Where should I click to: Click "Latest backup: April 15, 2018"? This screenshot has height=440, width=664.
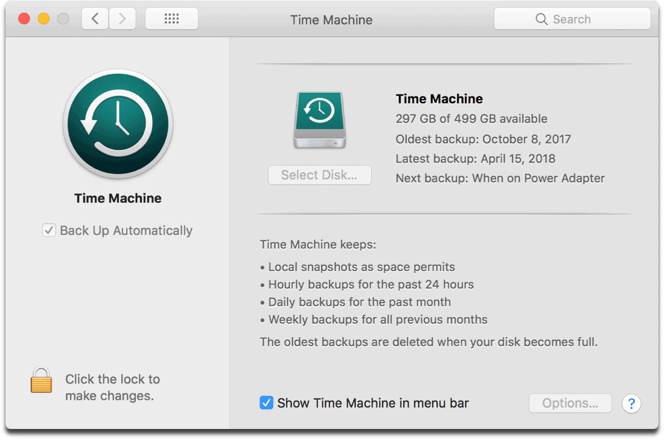click(475, 159)
